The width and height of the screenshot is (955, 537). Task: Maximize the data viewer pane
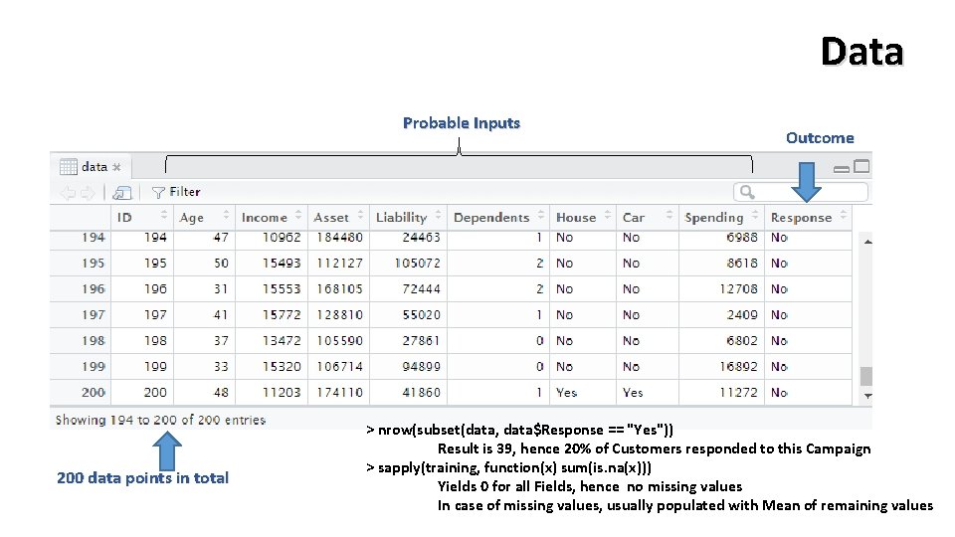click(x=861, y=166)
